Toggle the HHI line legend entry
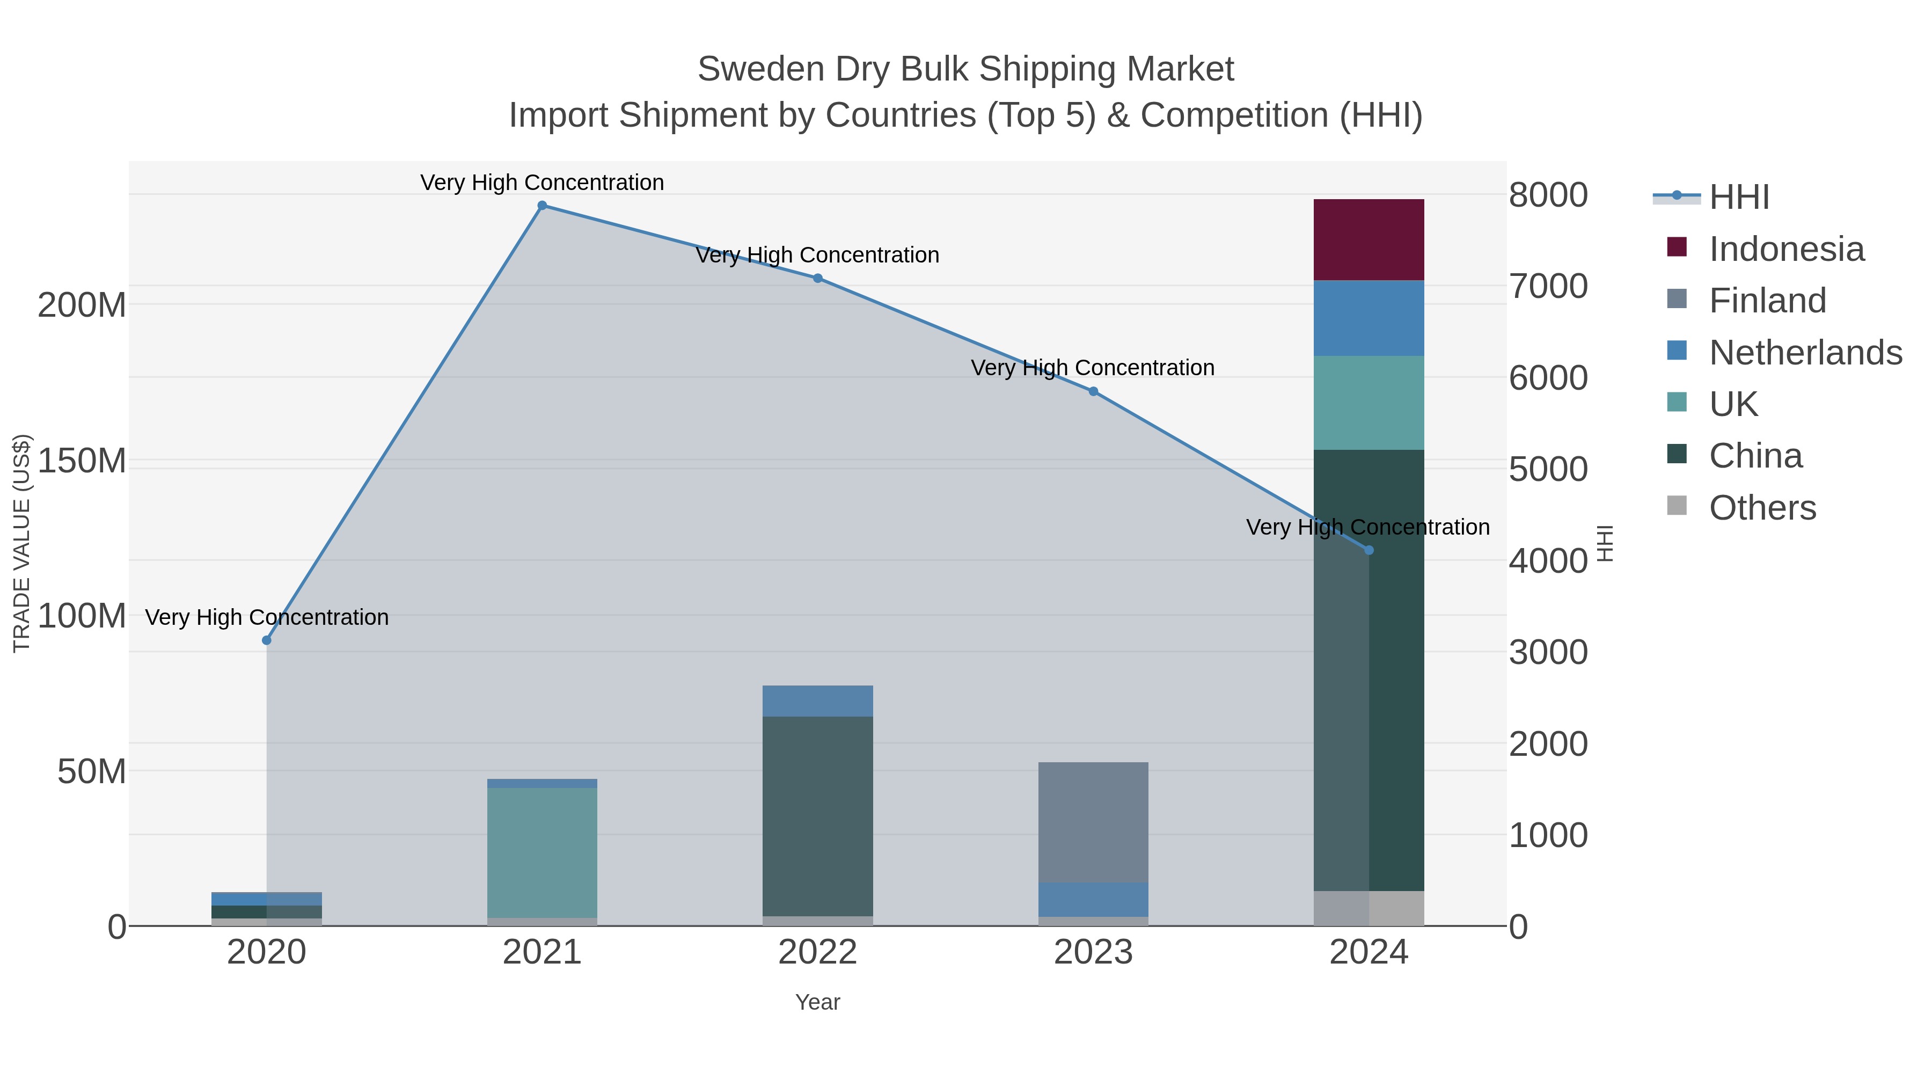1932x1087 pixels. click(x=1713, y=196)
